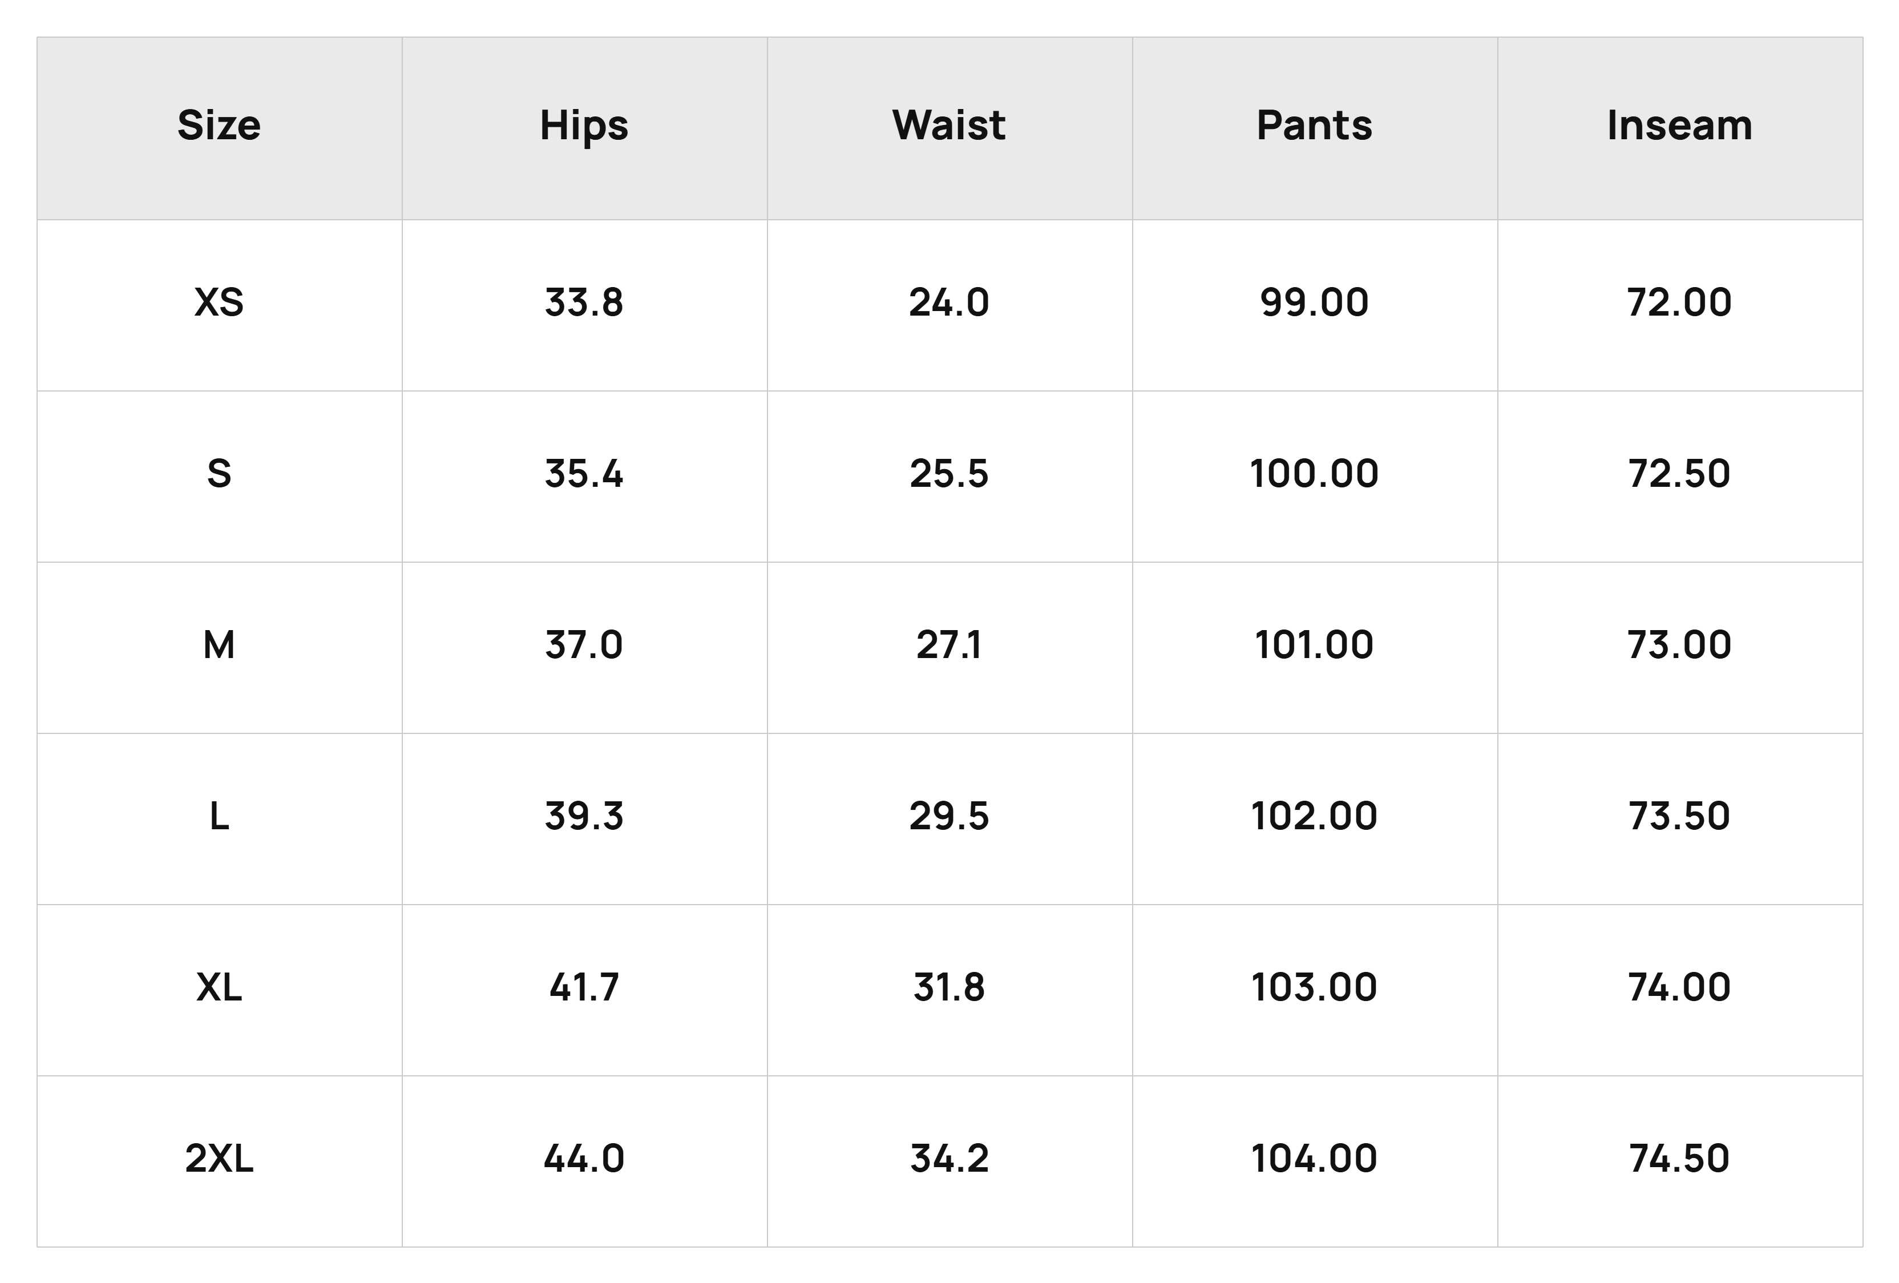Click pants value 101.00
Viewport: 1899px width, 1283px height.
[1315, 645]
